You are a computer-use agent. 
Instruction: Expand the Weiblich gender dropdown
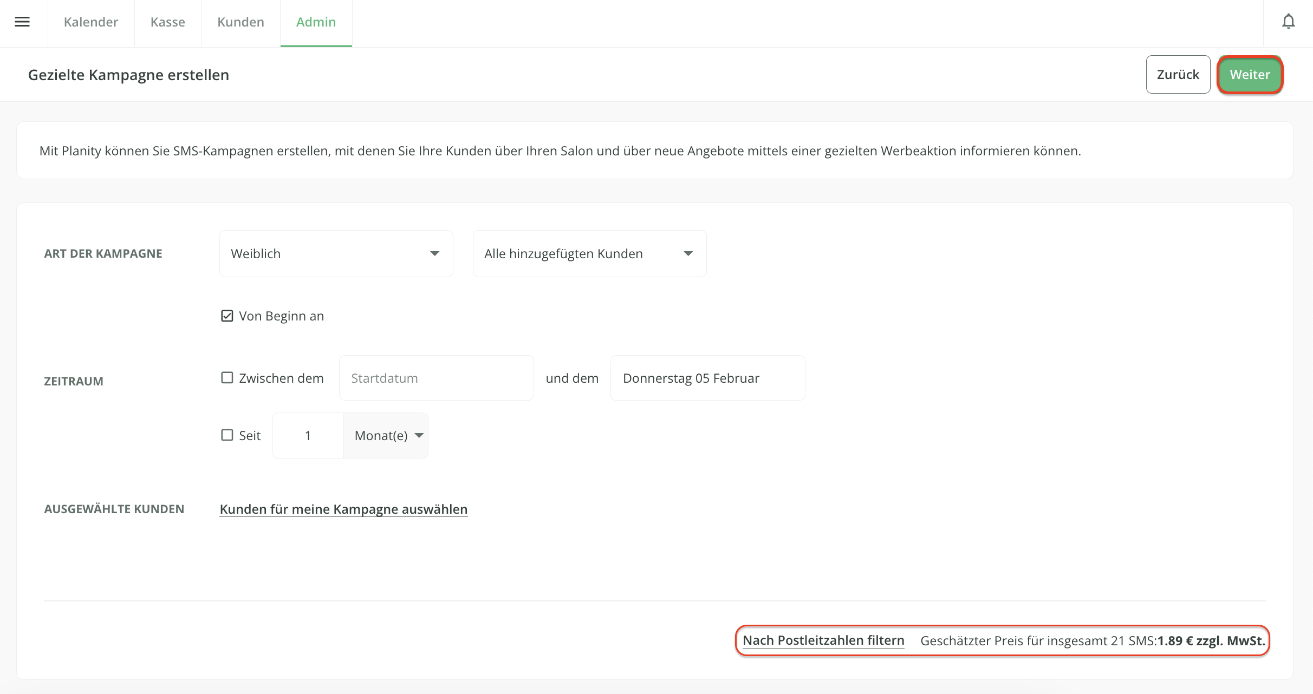pos(336,253)
